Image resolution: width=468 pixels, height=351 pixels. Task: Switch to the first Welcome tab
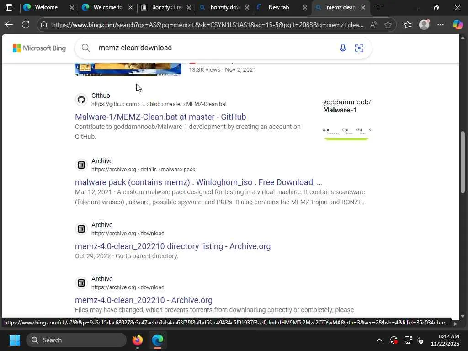click(46, 7)
